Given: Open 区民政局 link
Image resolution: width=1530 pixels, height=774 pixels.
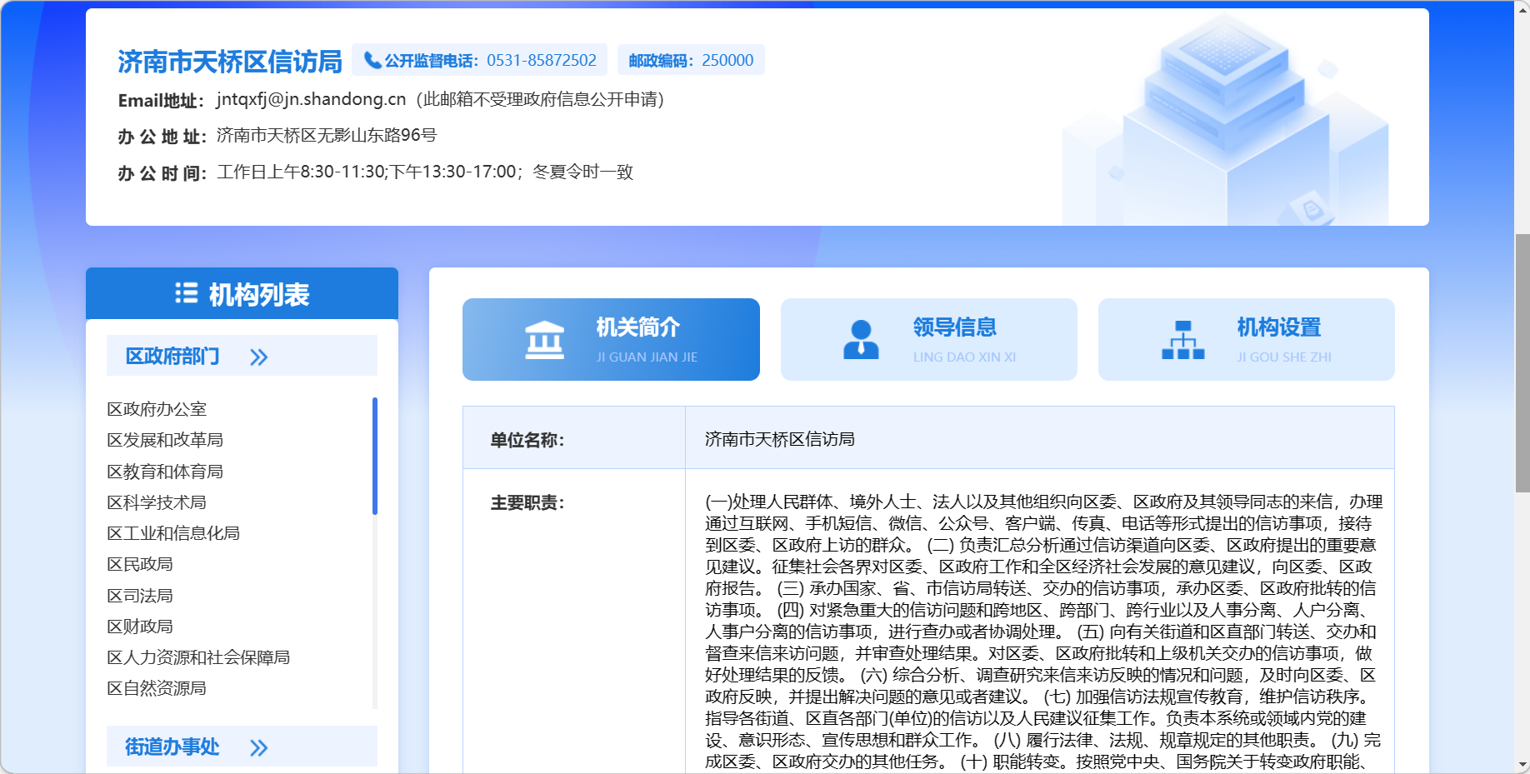Looking at the screenshot, I should tap(140, 564).
